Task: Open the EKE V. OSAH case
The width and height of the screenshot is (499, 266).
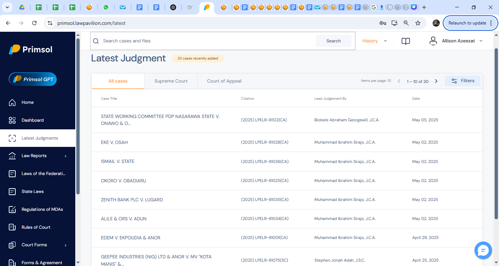Action: [114, 142]
